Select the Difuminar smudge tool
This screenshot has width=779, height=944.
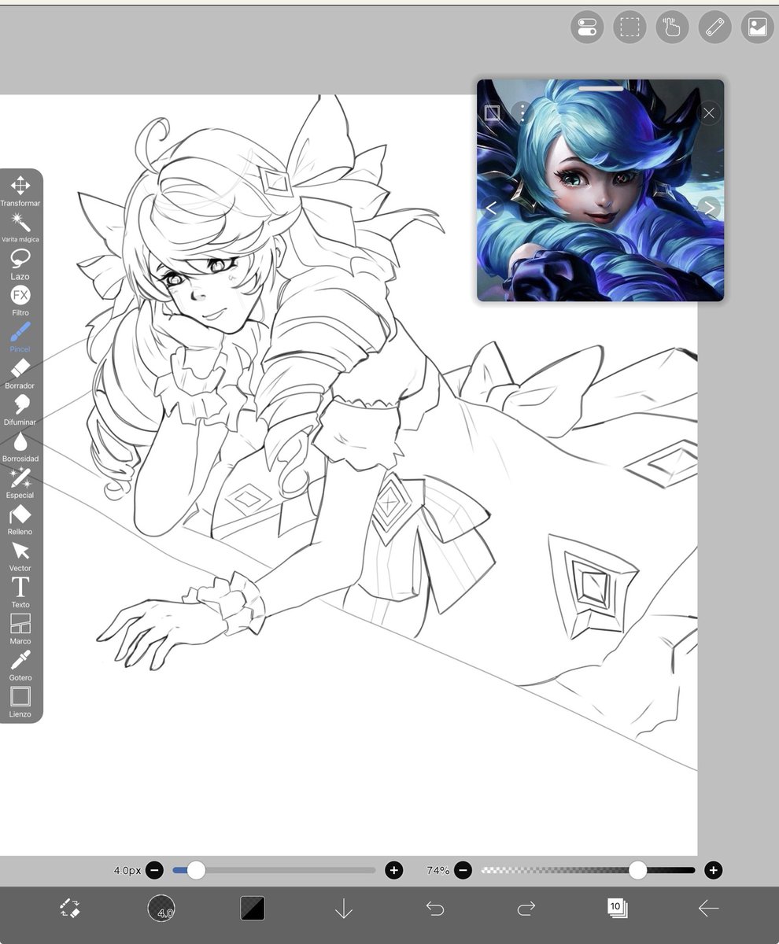pyautogui.click(x=20, y=410)
